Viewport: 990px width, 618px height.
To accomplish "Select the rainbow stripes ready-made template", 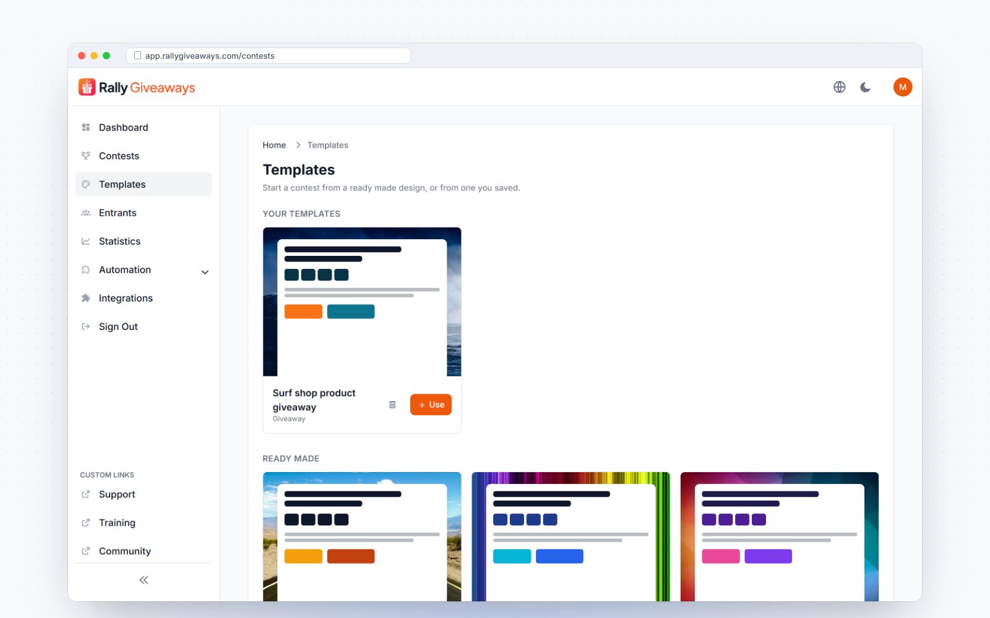I will click(x=570, y=536).
